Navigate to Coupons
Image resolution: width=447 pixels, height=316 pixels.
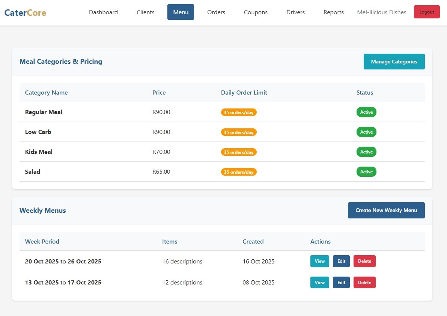tap(256, 12)
